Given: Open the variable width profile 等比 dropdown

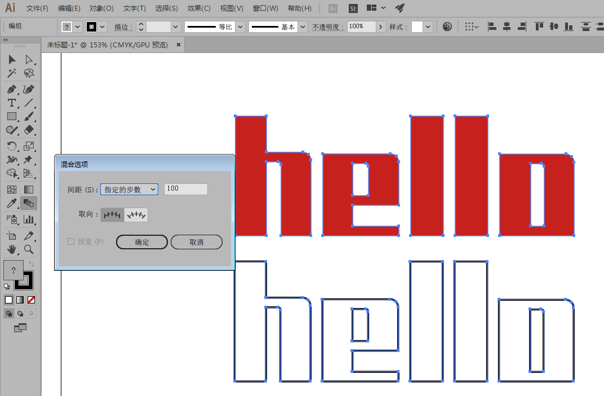Looking at the screenshot, I should click(241, 27).
